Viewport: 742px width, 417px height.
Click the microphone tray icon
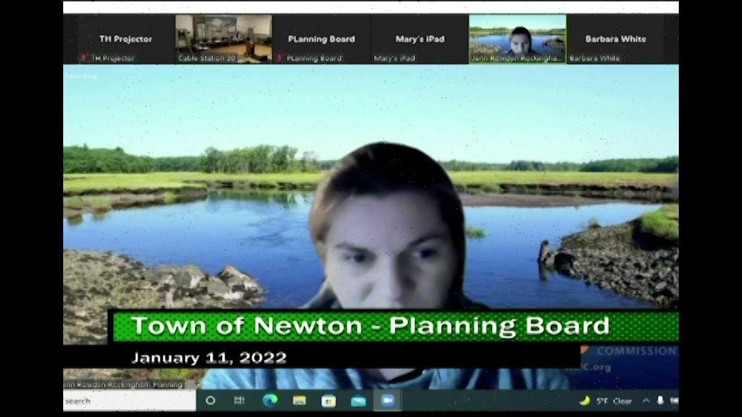pos(660,401)
